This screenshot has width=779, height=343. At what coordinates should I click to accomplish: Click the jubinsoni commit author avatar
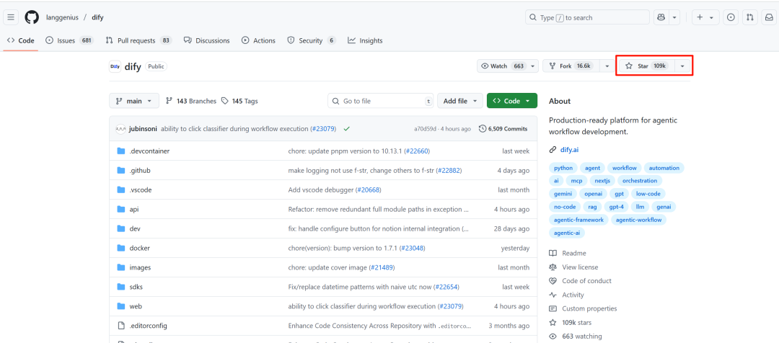coord(120,128)
